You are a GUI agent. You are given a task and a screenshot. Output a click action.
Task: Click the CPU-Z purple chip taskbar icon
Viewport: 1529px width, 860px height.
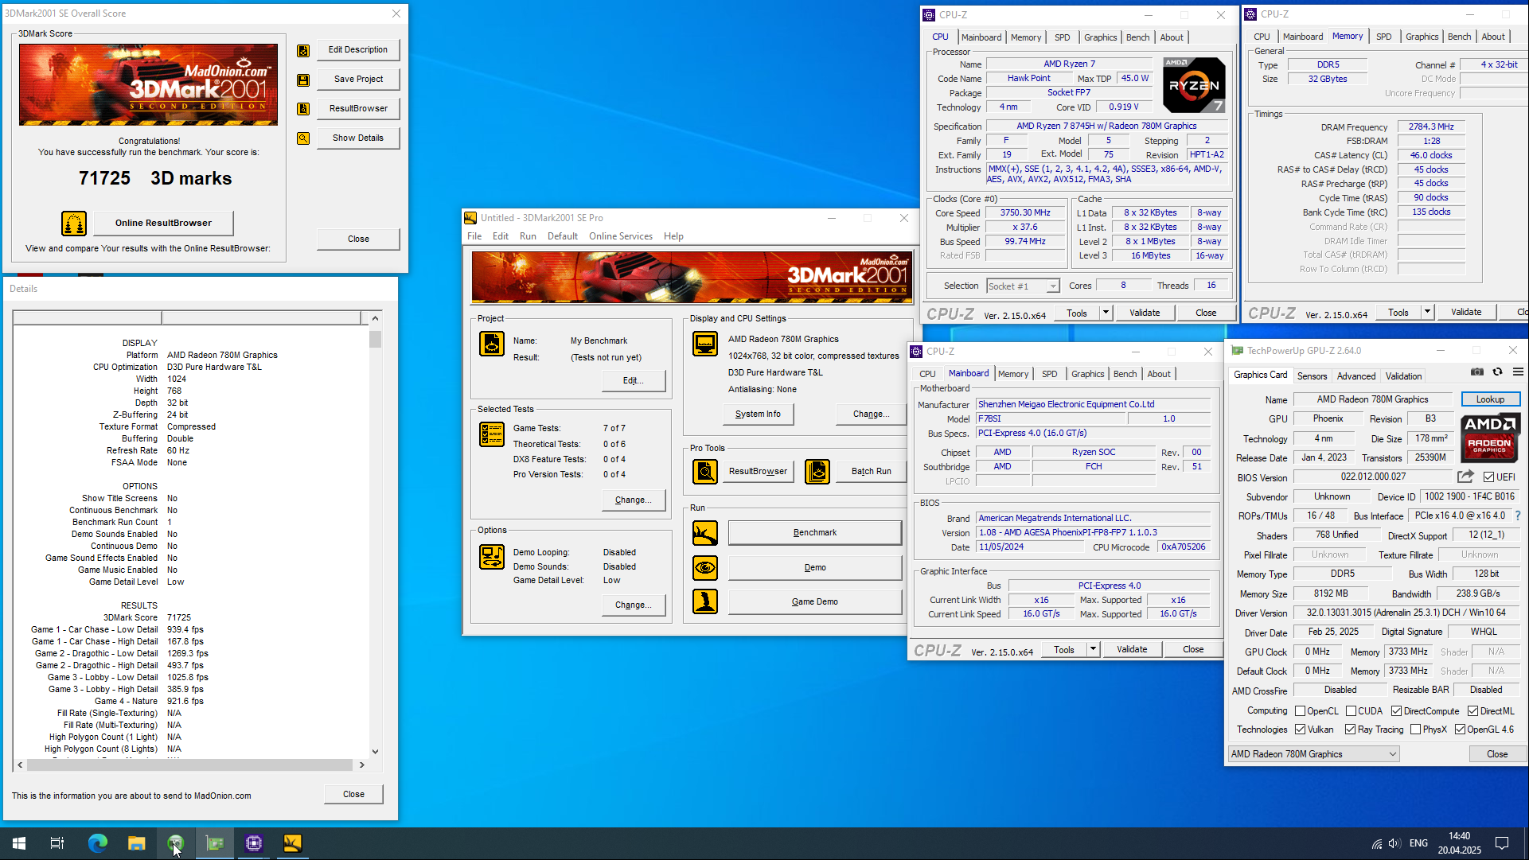point(254,843)
